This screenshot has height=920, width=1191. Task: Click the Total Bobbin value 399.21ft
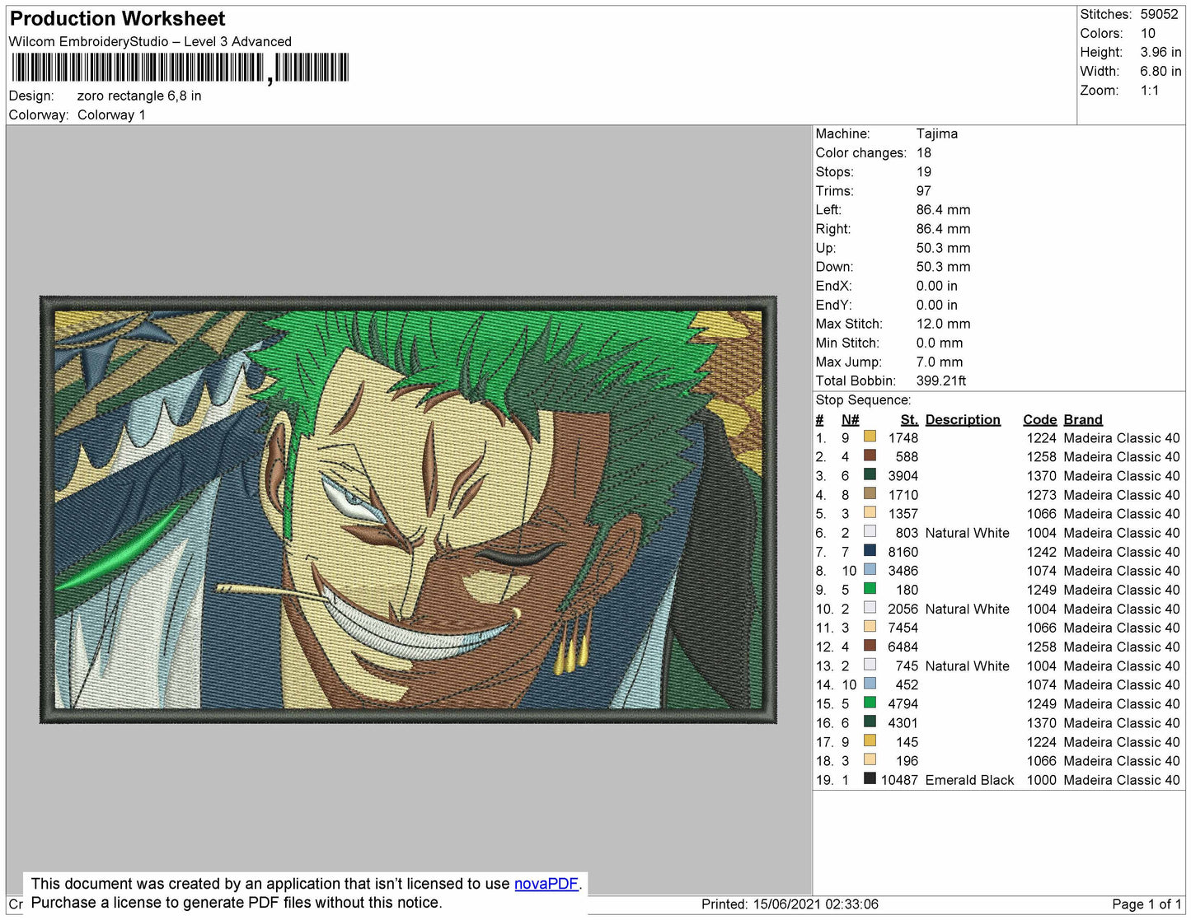click(941, 381)
